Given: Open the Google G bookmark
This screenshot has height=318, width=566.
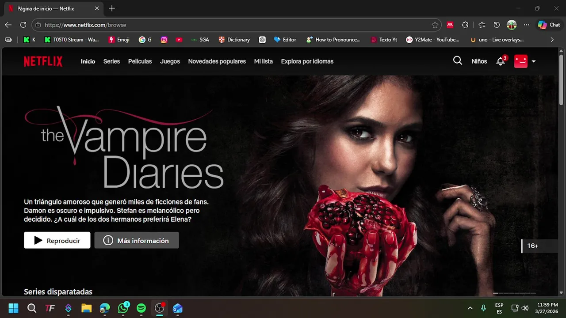Looking at the screenshot, I should [145, 40].
